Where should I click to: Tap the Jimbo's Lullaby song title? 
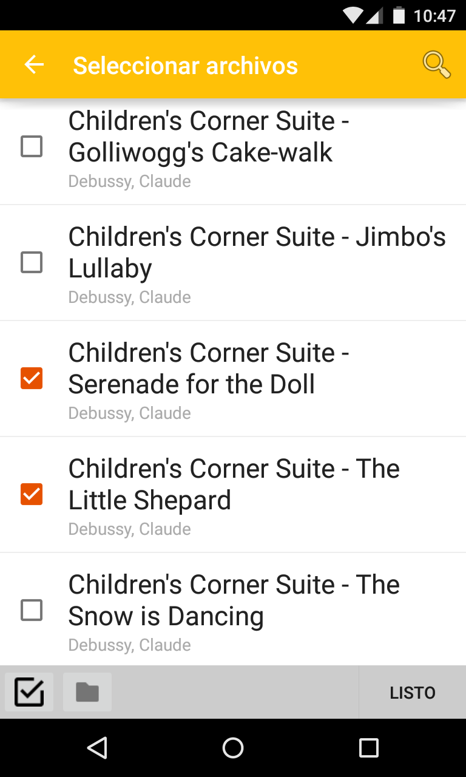pos(257,253)
